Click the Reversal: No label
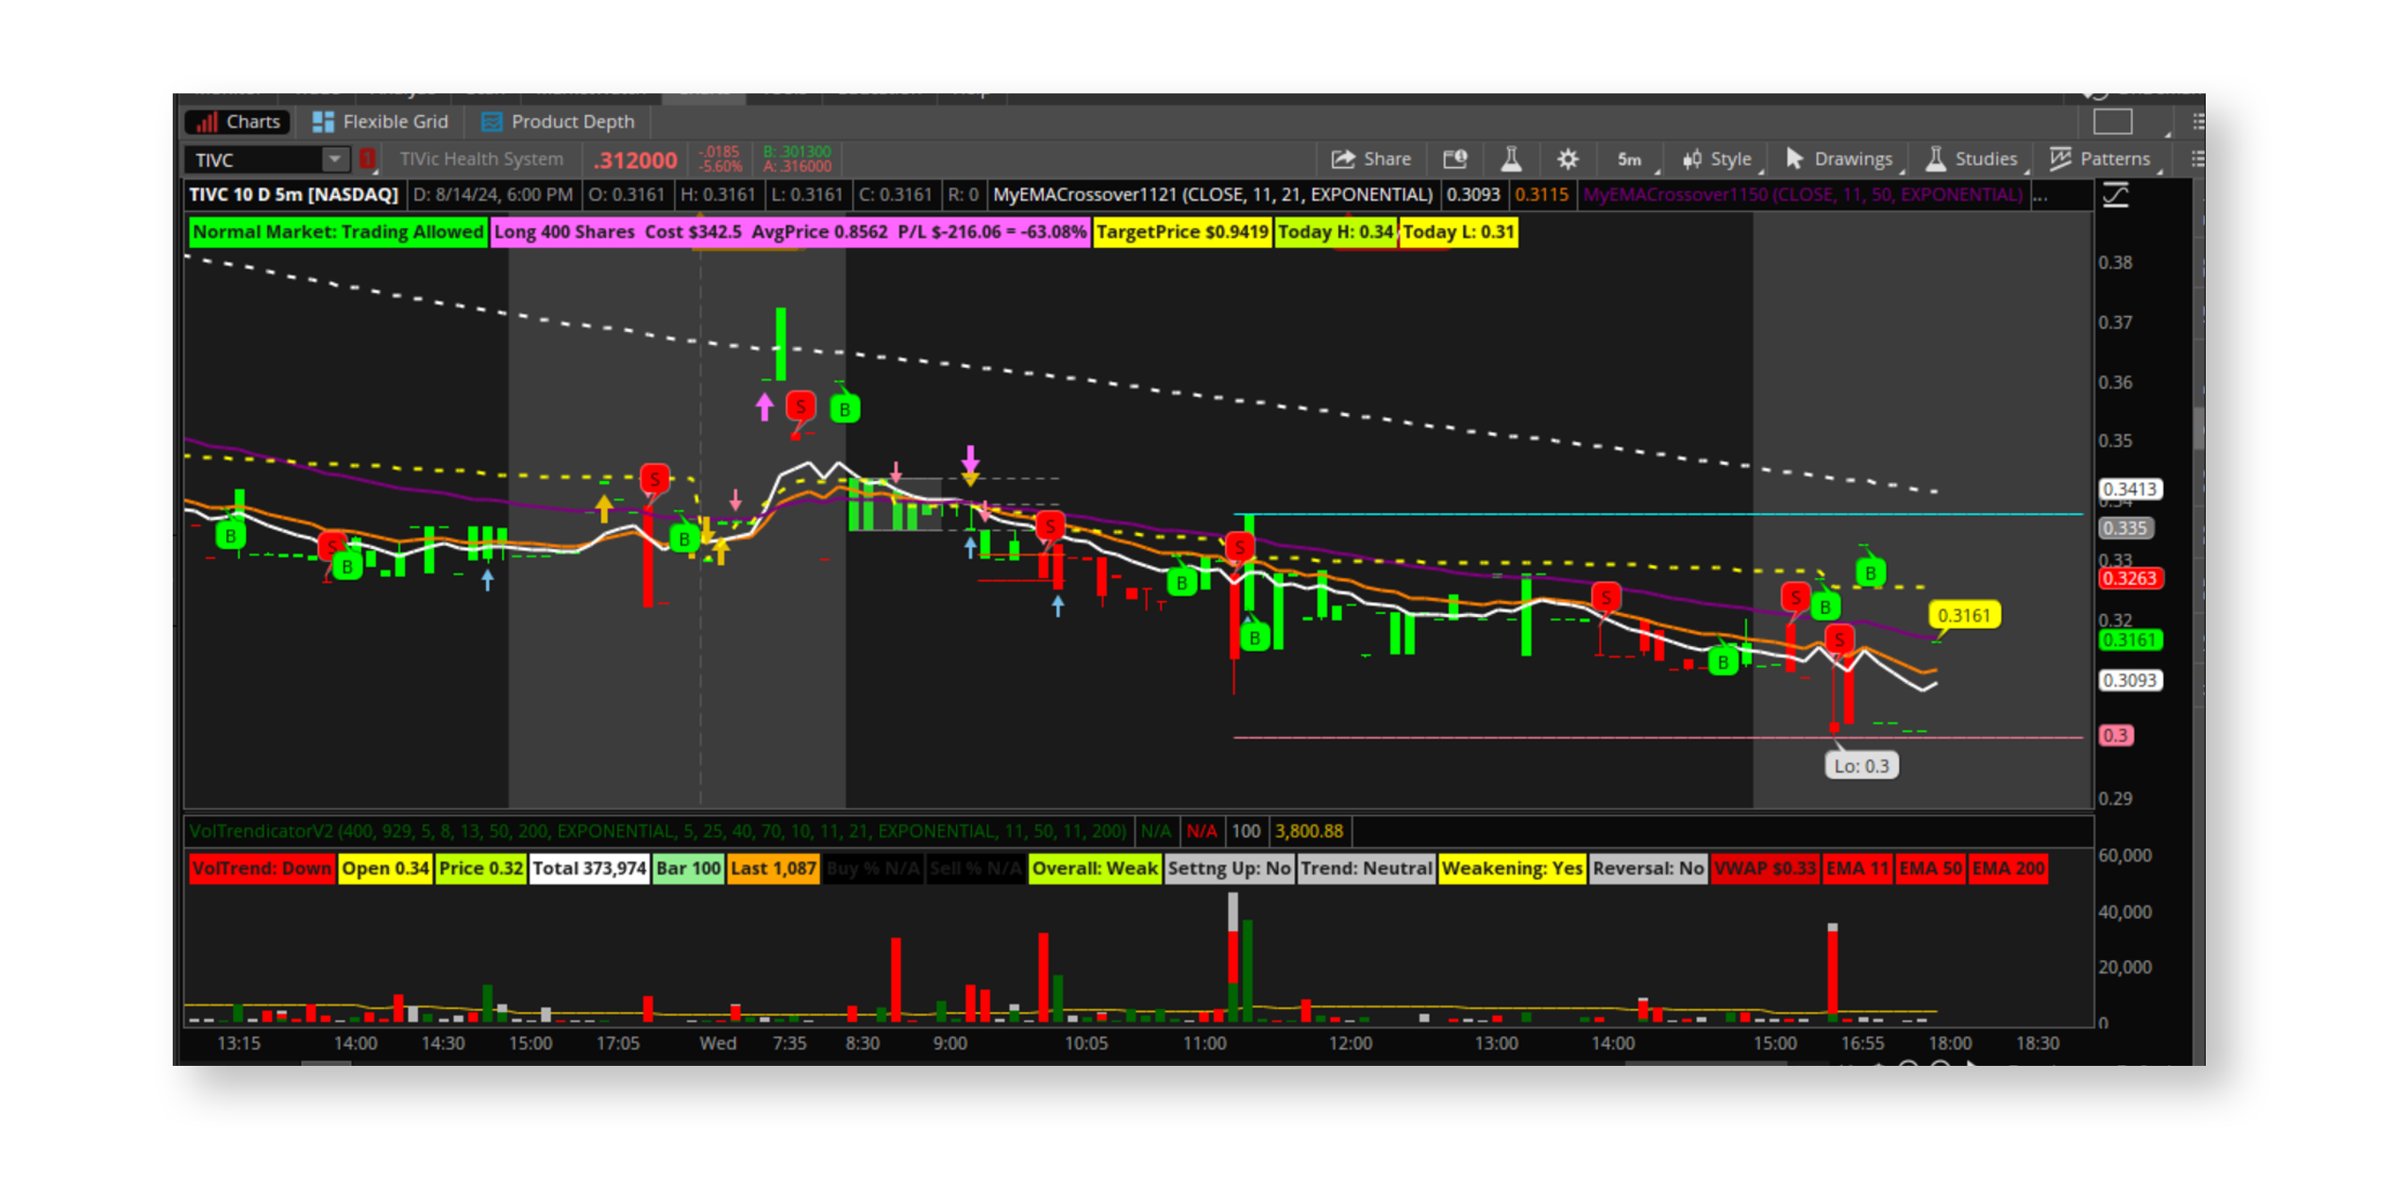 click(1648, 869)
